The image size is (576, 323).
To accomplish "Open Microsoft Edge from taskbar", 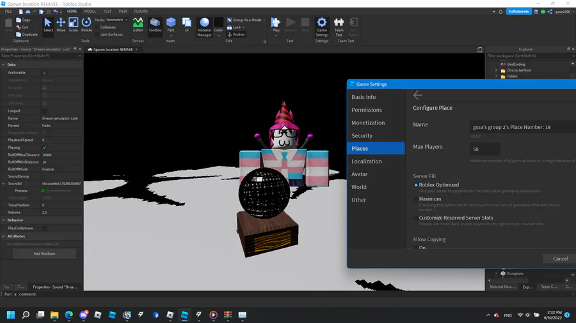I will 68,315.
